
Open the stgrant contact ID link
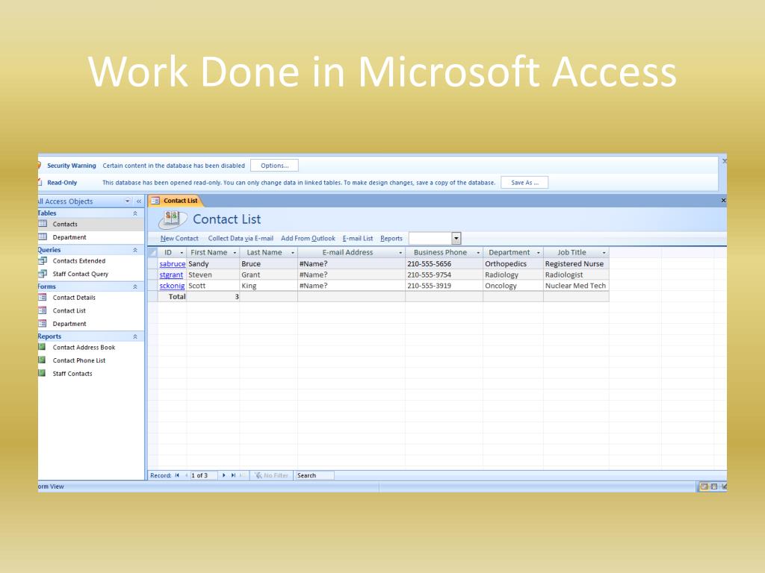point(171,275)
